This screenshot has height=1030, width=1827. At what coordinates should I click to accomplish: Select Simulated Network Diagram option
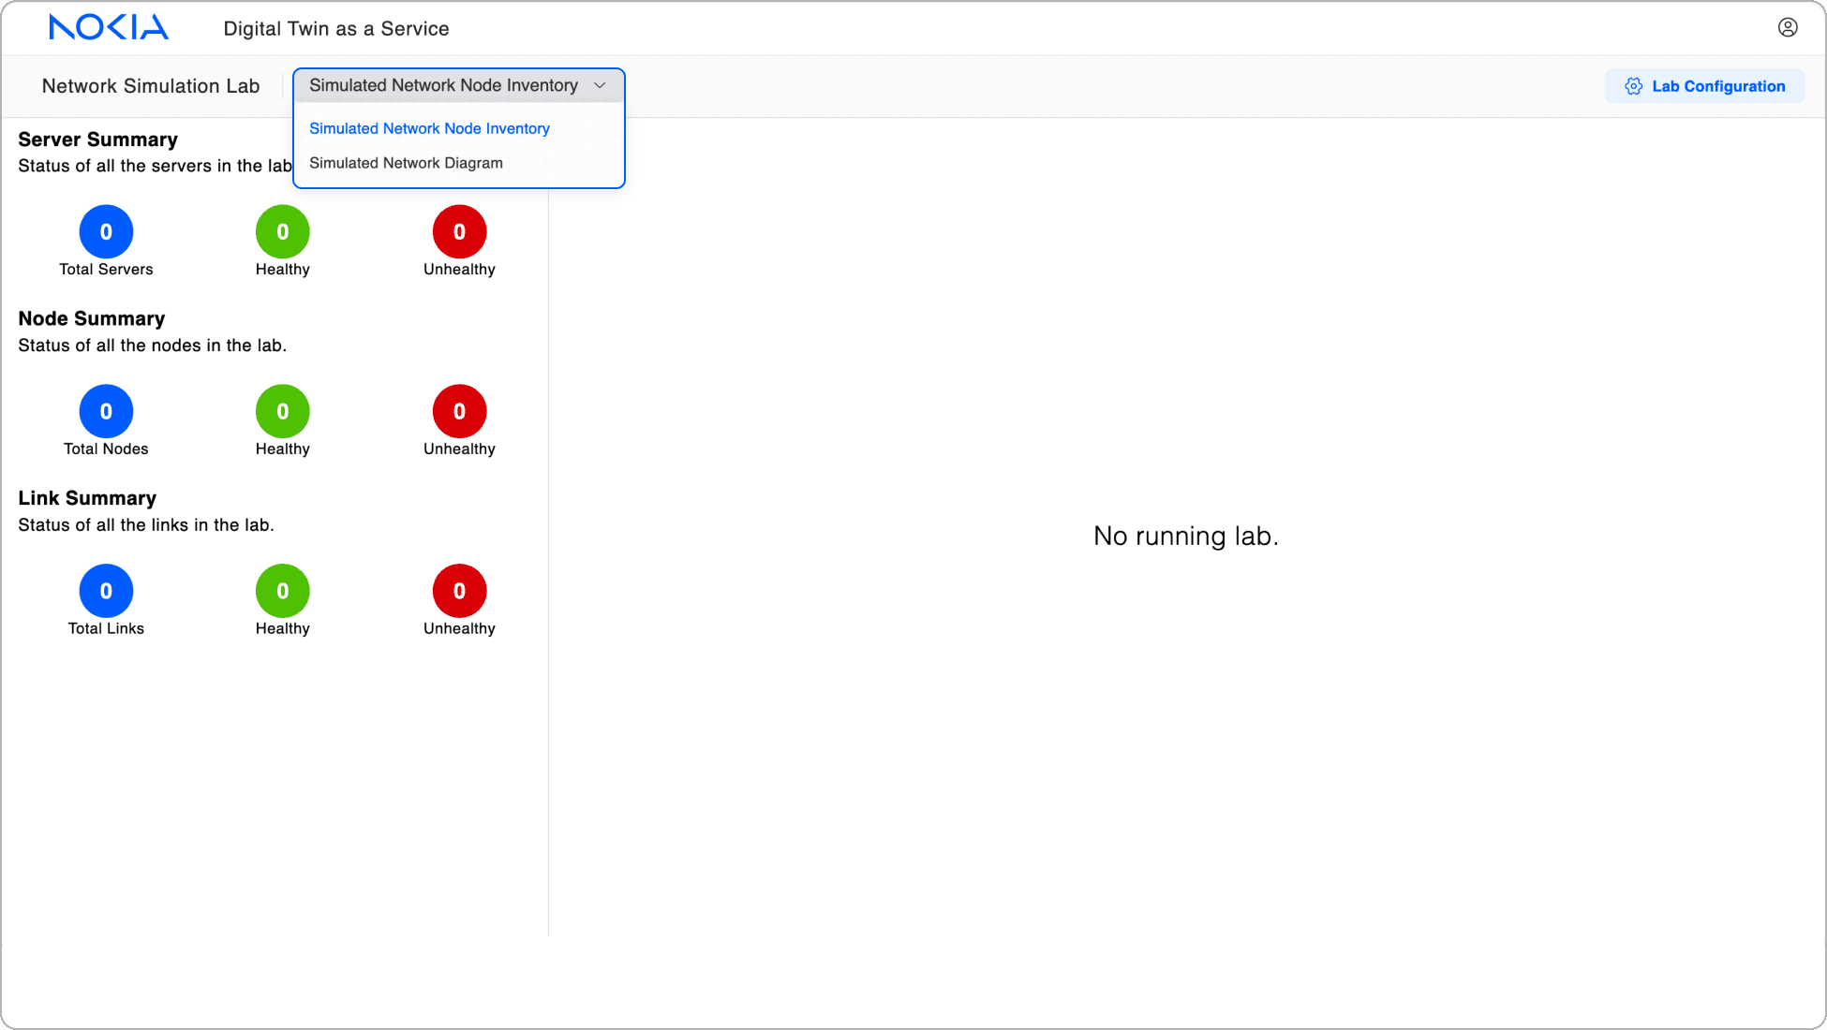pos(406,163)
